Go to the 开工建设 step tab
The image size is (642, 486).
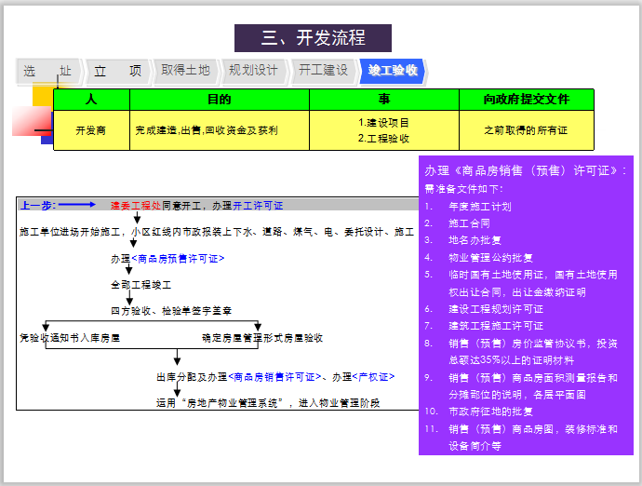323,71
